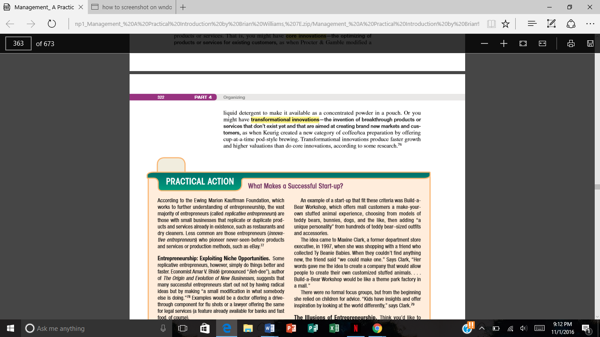Open Reading view from the address bar
Screen dimensions: 600x337
pos(491,24)
